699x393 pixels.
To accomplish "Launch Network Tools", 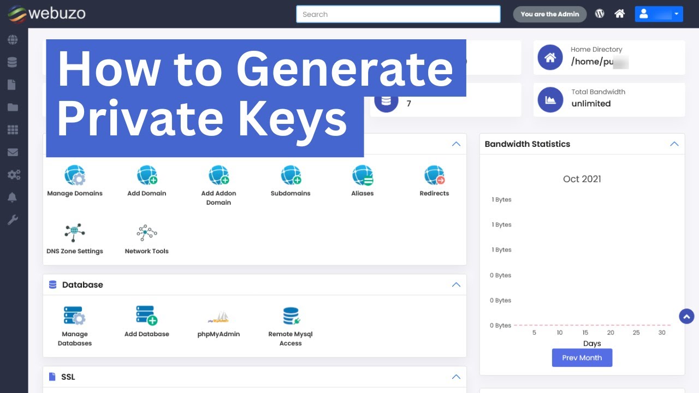I will (147, 233).
